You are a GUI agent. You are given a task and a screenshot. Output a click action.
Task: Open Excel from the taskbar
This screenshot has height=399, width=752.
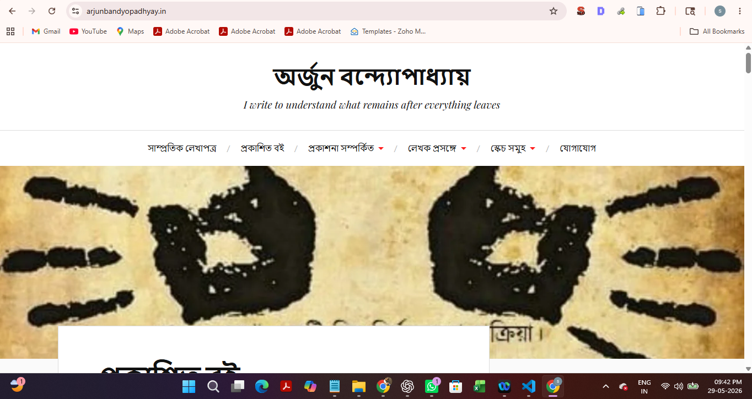point(480,386)
